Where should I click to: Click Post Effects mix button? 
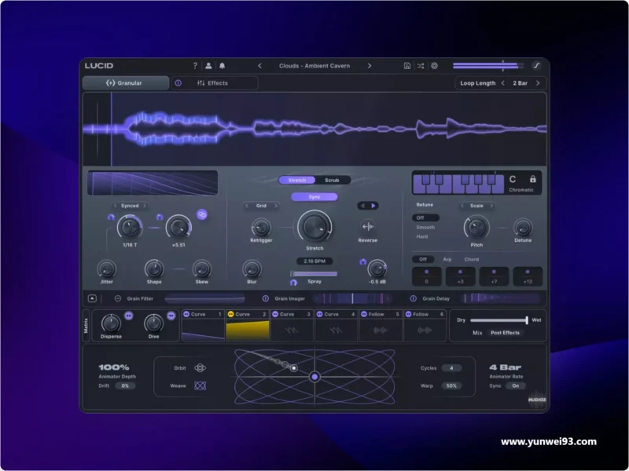(505, 333)
